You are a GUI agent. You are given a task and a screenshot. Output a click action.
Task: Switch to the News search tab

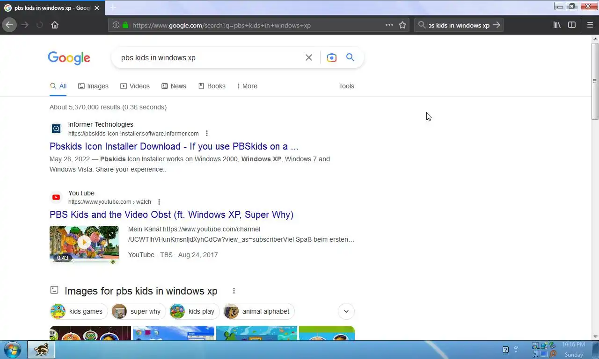(174, 86)
